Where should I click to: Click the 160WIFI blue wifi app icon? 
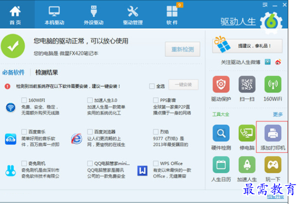10,107
